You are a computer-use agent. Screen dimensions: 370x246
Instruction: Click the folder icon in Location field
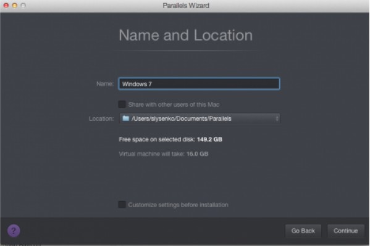point(126,118)
